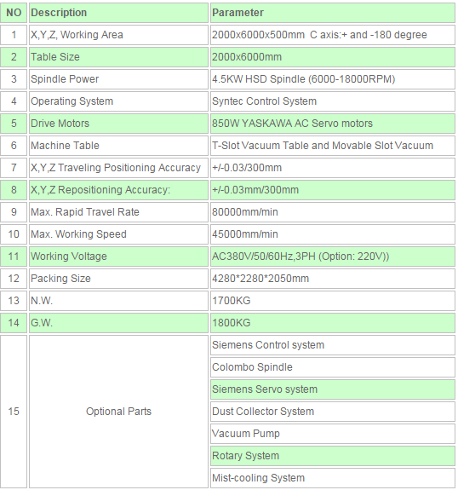Click '4.5KW HSD Spindle' value

[x=333, y=79]
